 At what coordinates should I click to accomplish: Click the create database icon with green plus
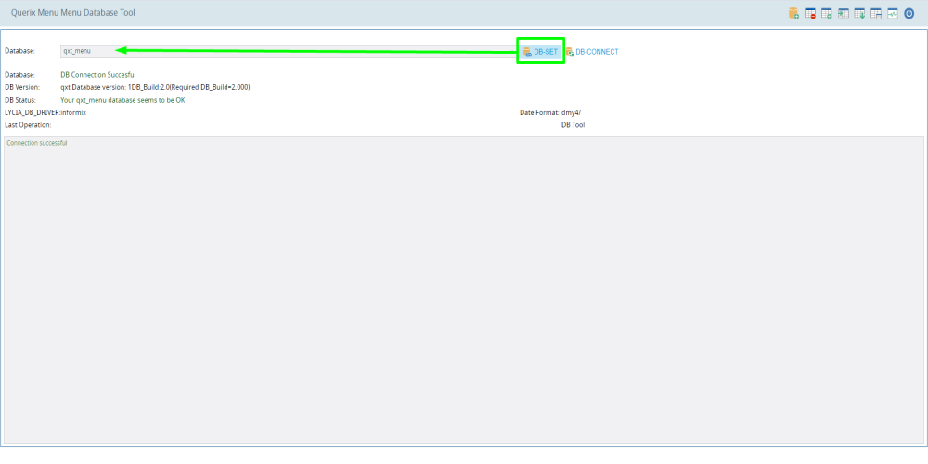click(793, 14)
